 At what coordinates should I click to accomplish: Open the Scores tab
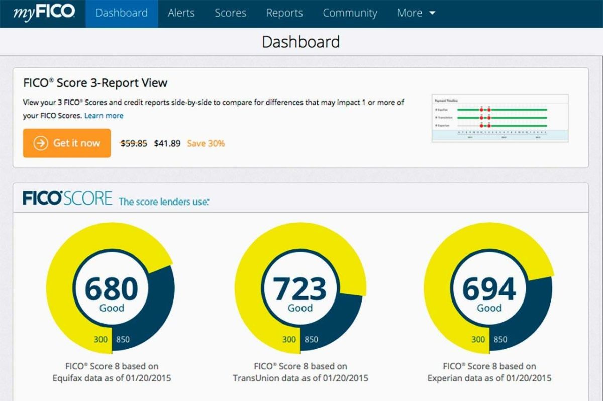(x=230, y=13)
